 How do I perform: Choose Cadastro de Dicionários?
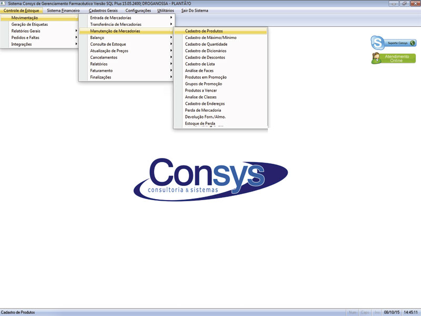tap(220, 51)
